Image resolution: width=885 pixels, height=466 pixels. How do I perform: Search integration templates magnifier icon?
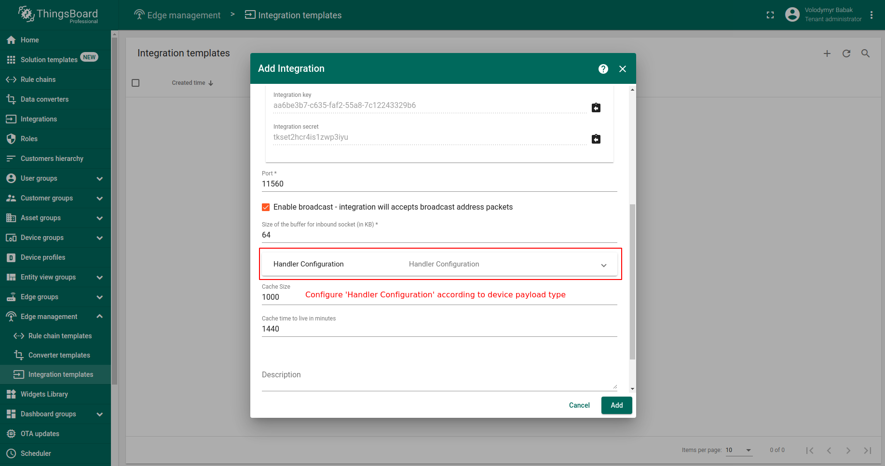(x=866, y=53)
